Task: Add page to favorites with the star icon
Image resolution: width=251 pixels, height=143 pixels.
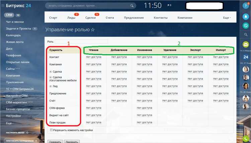Action: pos(93,30)
